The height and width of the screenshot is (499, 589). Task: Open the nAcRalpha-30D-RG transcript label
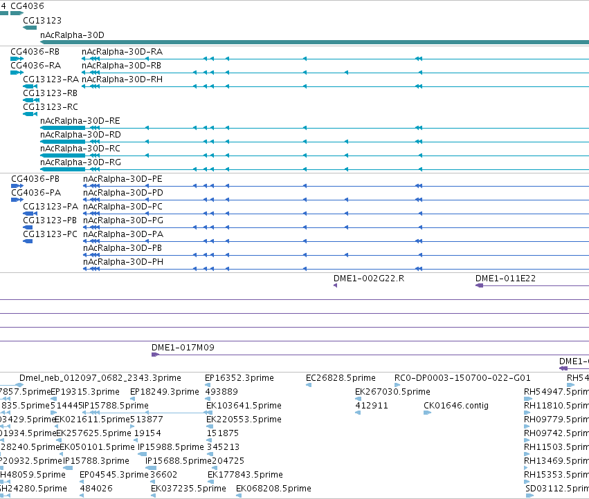click(80, 163)
